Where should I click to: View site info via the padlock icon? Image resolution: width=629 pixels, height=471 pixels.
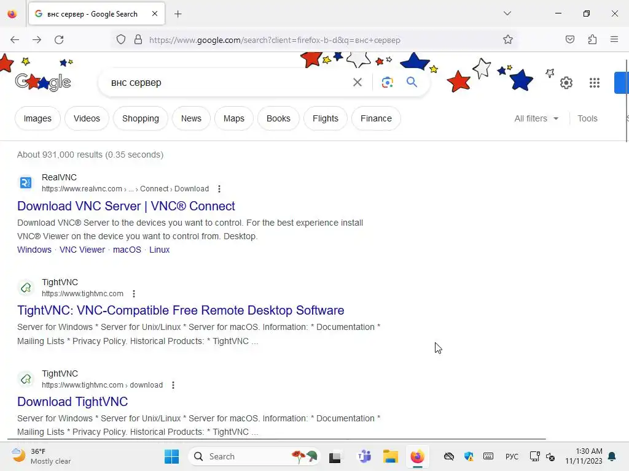(138, 40)
